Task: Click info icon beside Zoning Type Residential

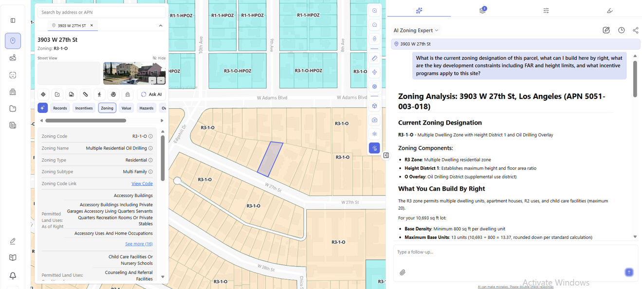Action: (x=150, y=160)
